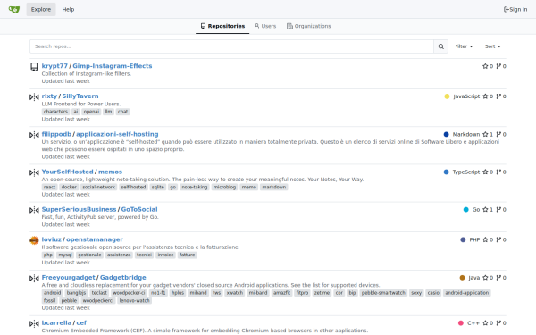Click the 'openai' topic tag
Viewport: 536px width, 335px height.
91,112
